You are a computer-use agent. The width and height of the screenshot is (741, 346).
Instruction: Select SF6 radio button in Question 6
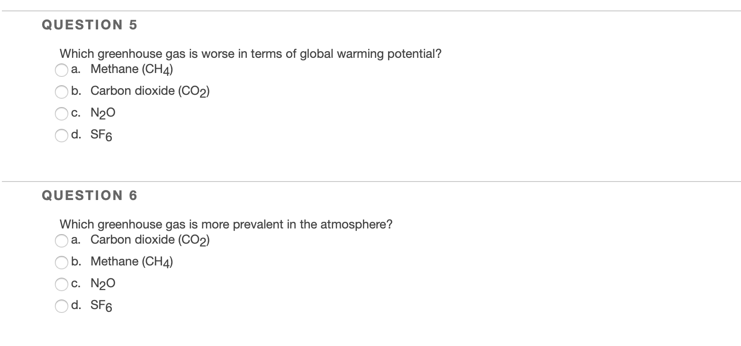click(61, 307)
